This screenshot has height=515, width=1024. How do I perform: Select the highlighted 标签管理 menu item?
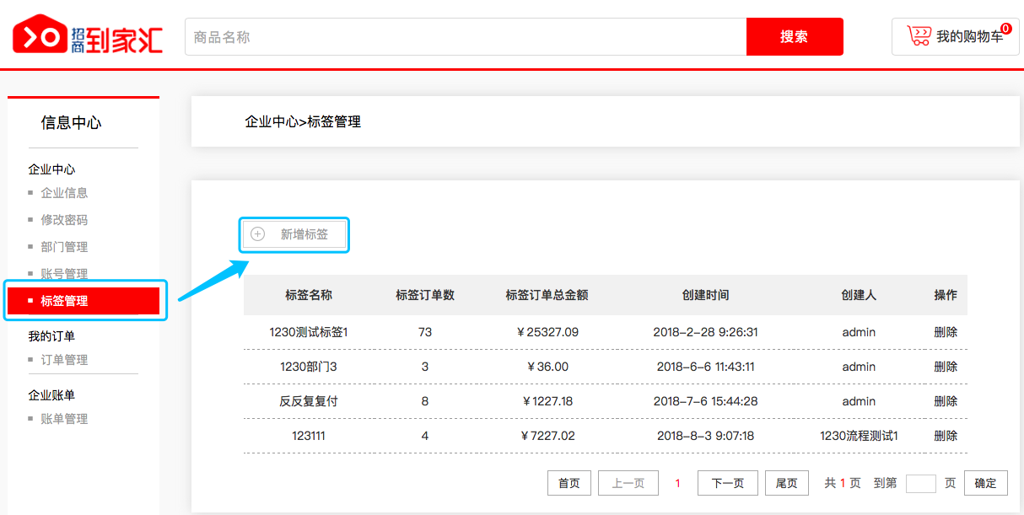65,301
